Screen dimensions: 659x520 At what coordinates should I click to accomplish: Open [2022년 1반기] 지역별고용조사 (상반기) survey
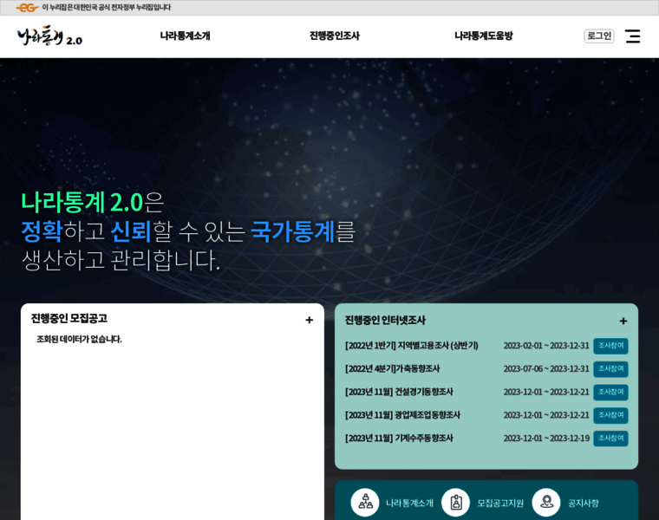pos(412,346)
